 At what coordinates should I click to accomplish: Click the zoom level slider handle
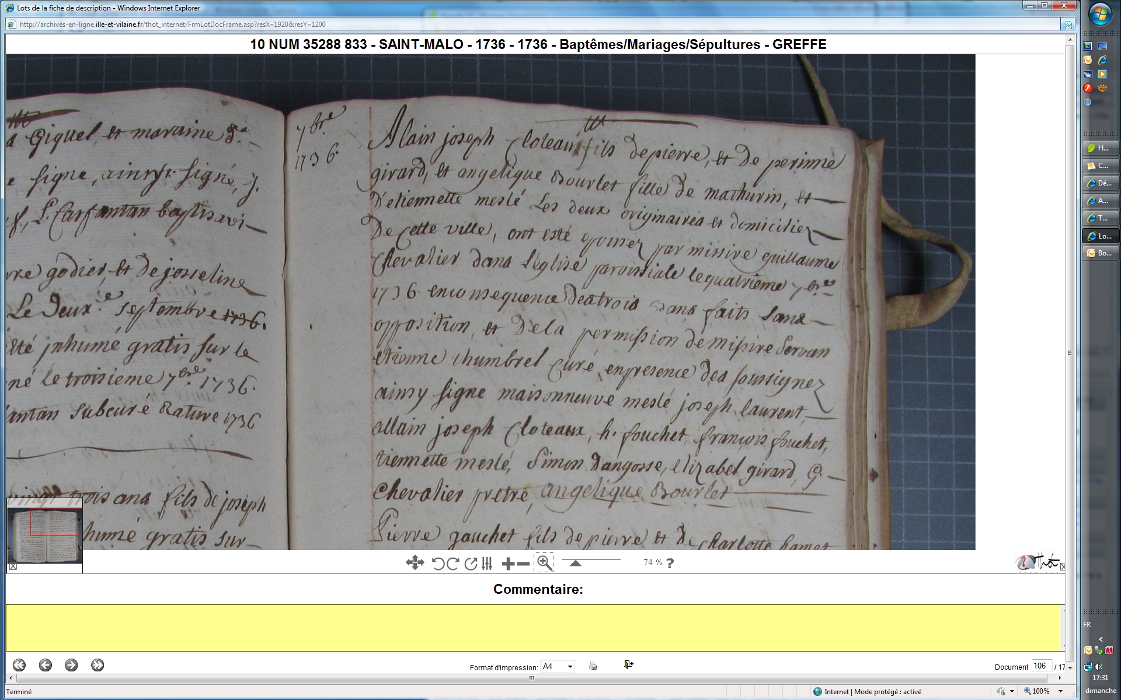point(575,563)
